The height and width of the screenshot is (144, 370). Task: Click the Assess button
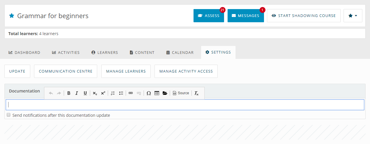point(209,16)
